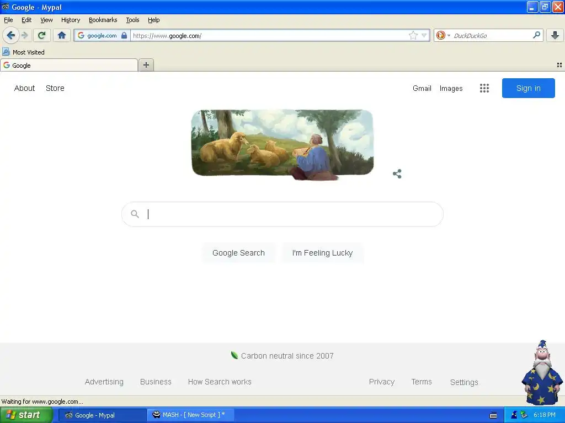The height and width of the screenshot is (423, 565).
Task: Open the Settings footer menu
Action: point(464,382)
